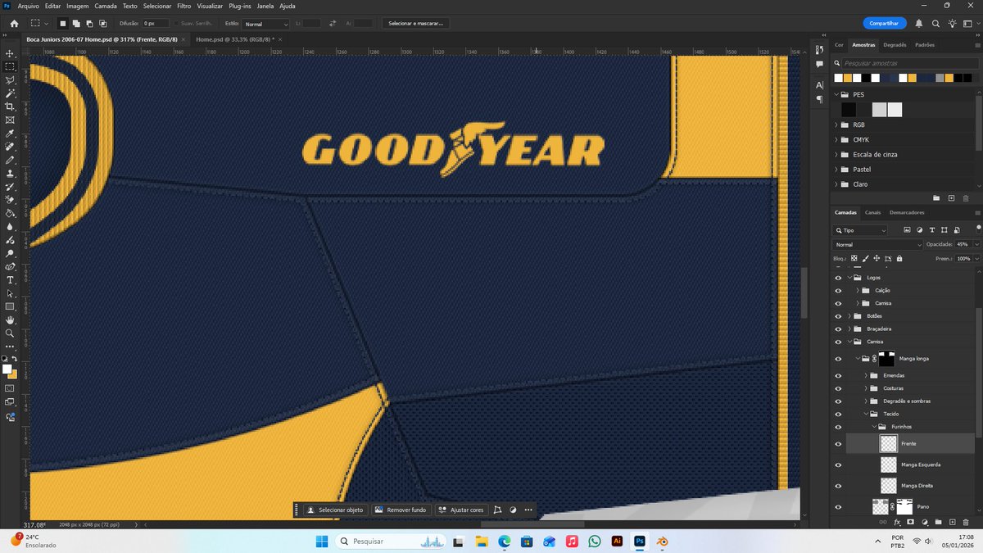The image size is (983, 553).
Task: Create new adjustment layer icon
Action: 924,521
